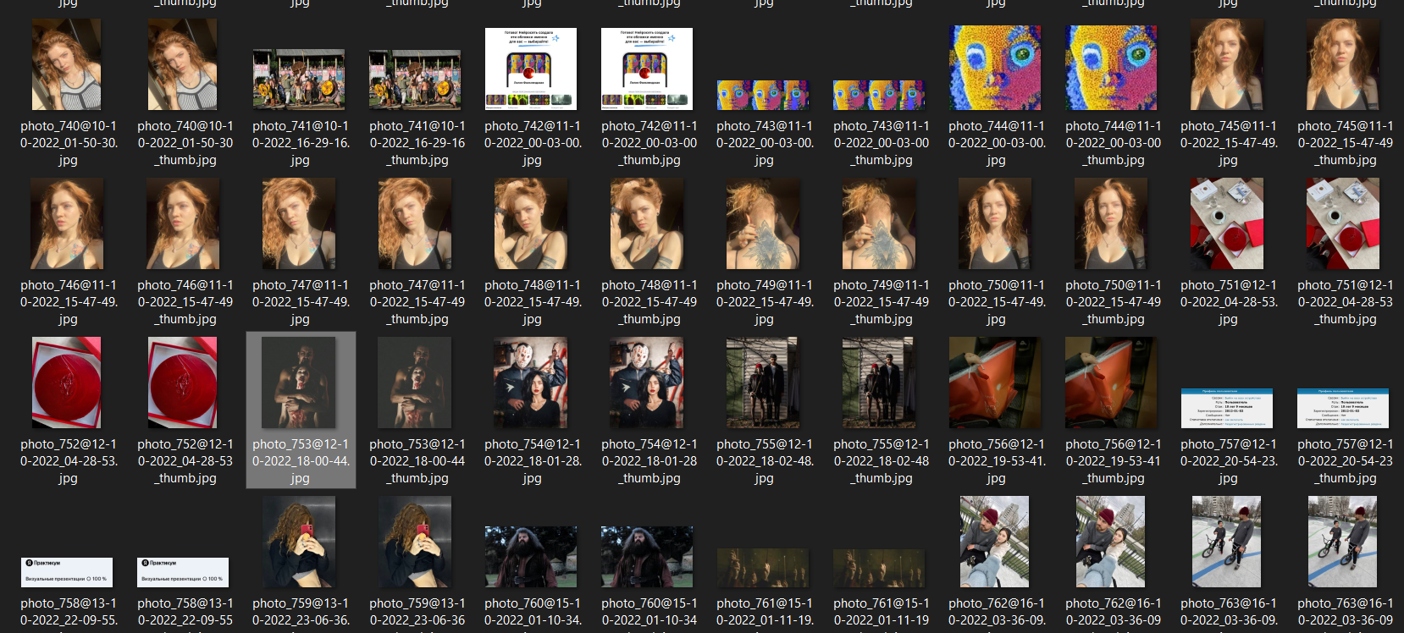This screenshot has width=1404, height=633.
Task: Select the picture preview for photo_755@12-10-2022_18-02-48_thumb.jpg
Action: [879, 383]
